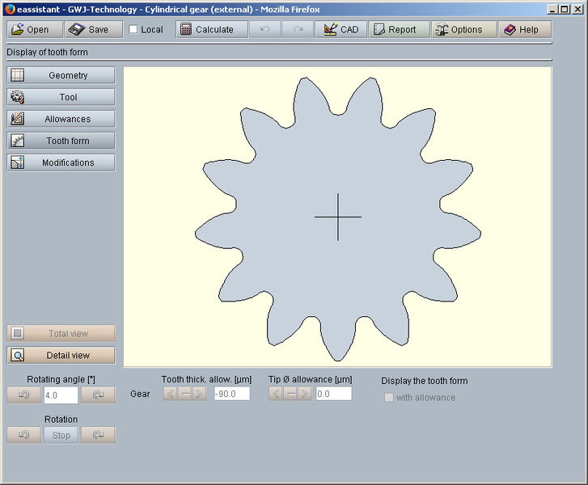Open the Tool section
This screenshot has width=588, height=485.
point(61,97)
